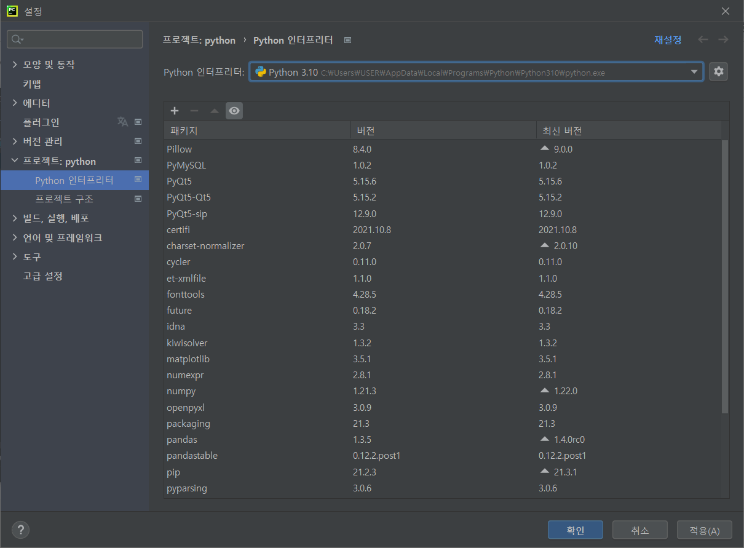Select the certifi package row

443,229
